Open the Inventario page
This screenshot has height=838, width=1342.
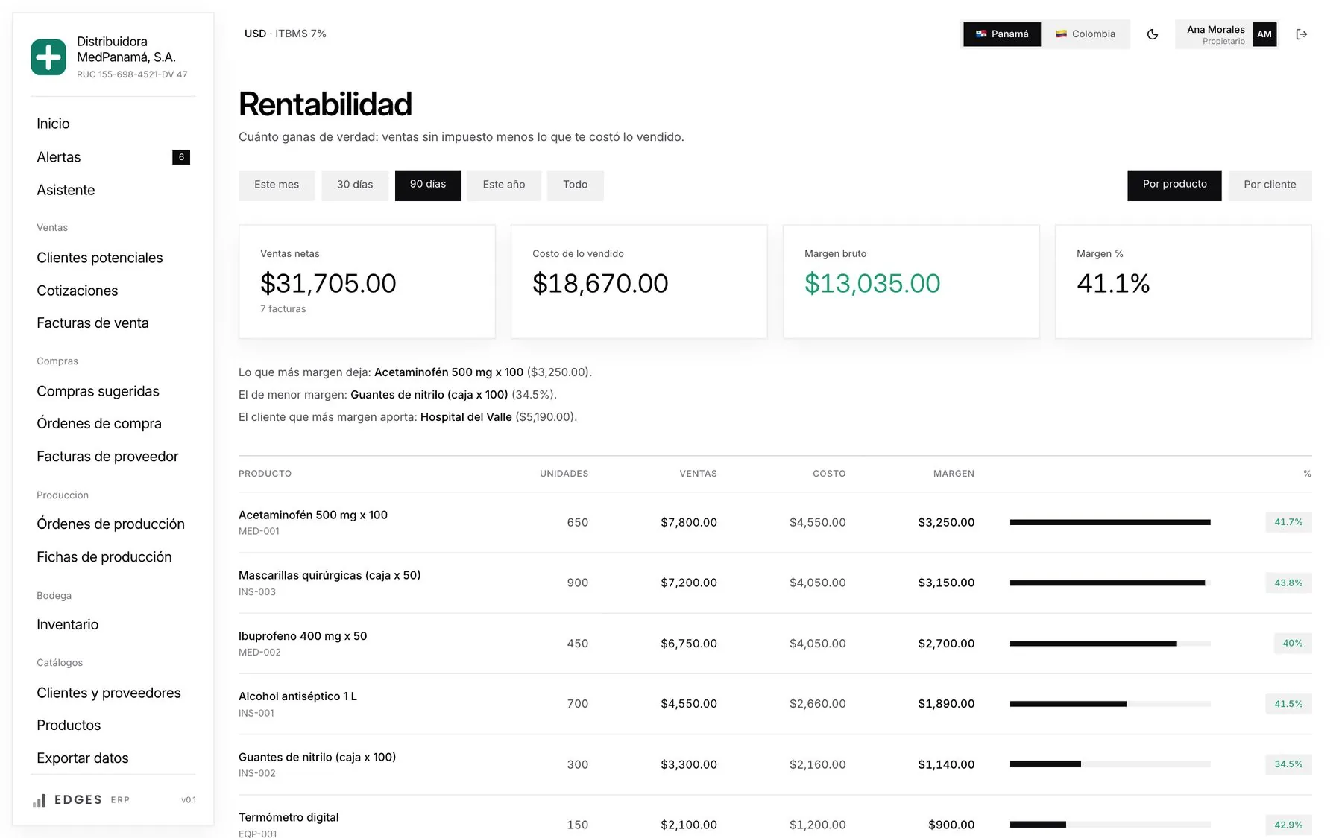pyautogui.click(x=67, y=625)
